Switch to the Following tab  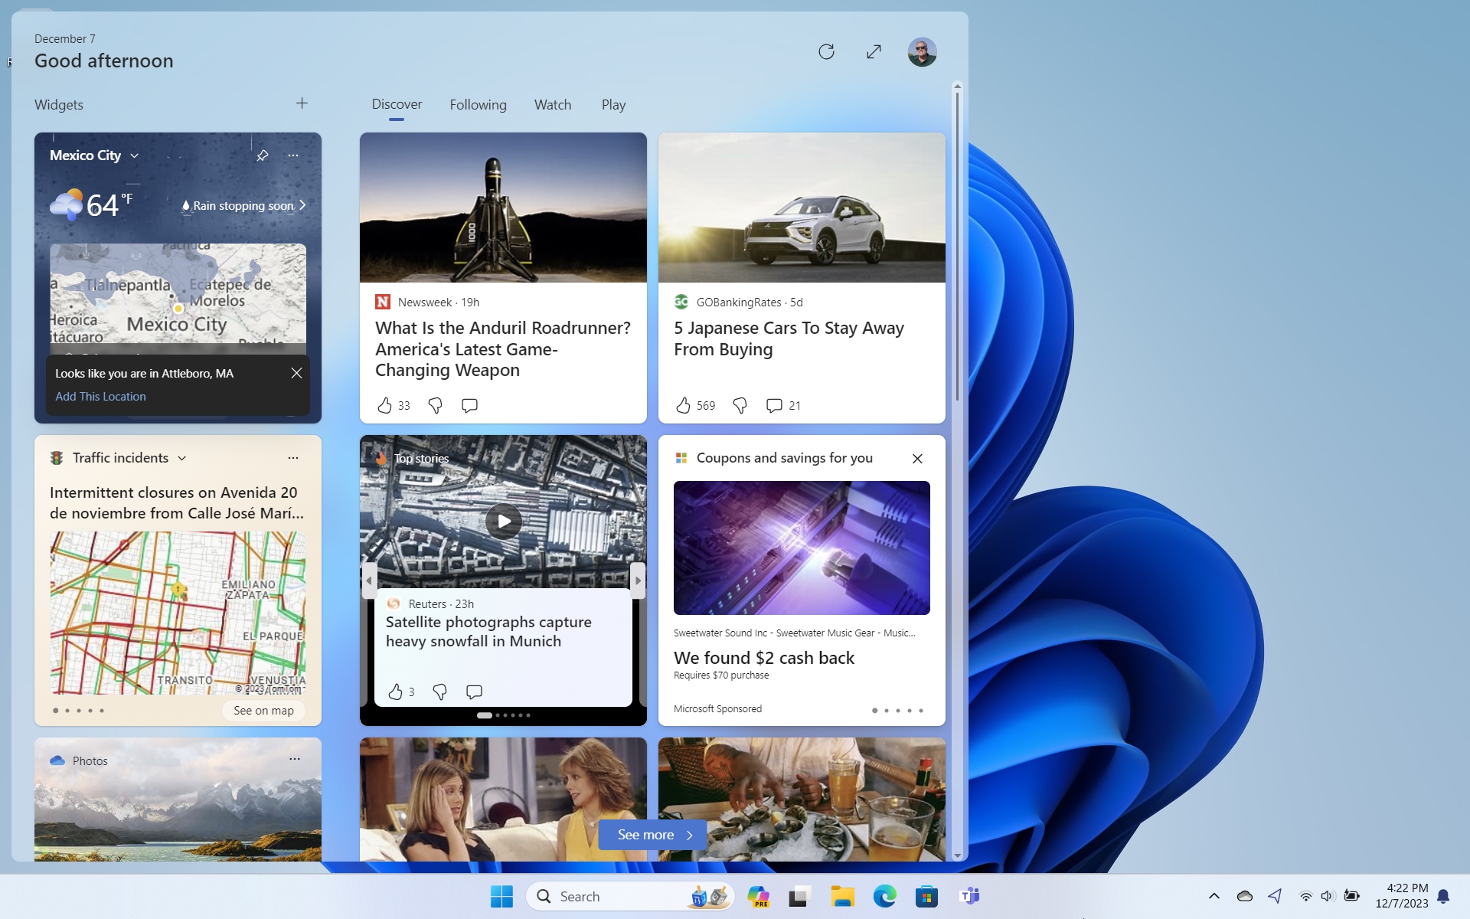(478, 105)
